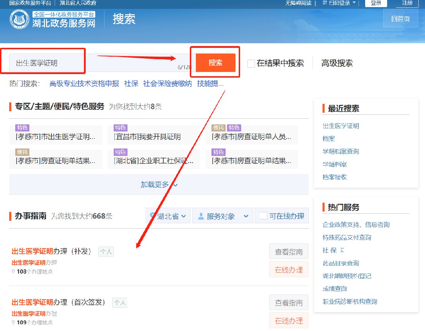Click the person icon beside 服务对象
This screenshot has width=425, height=331.
coord(201,216)
